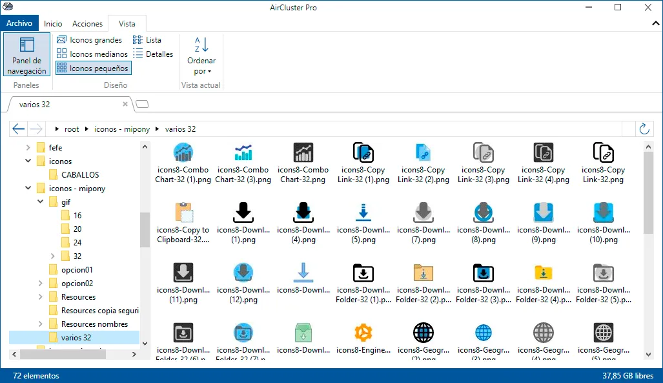Switch to Lista view

(x=147, y=40)
